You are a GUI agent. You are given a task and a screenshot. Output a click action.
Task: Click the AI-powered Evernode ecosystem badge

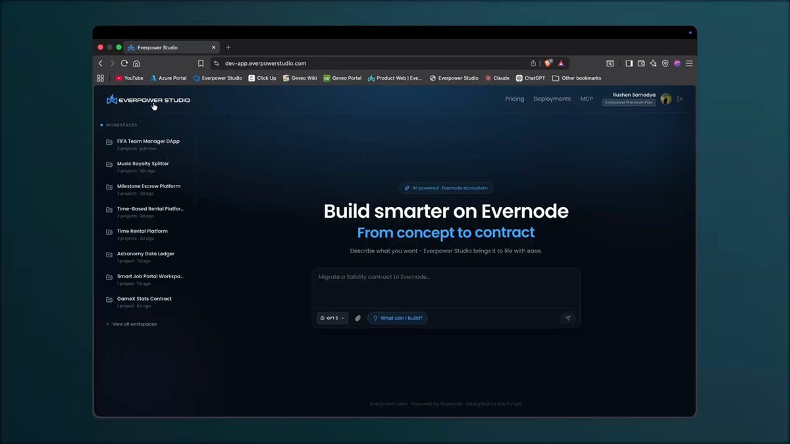pyautogui.click(x=446, y=188)
